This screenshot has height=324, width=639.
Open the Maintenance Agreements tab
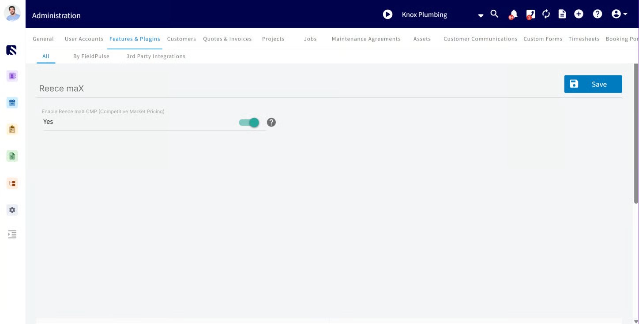point(366,39)
